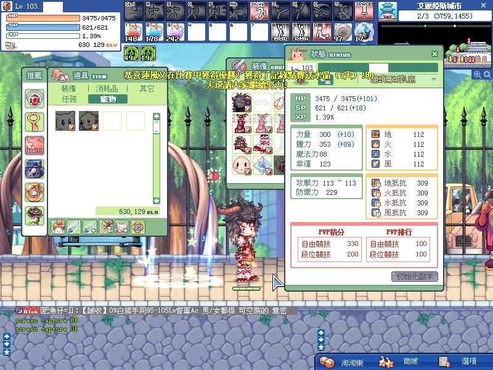Select the round face equipment slot
This screenshot has height=370, width=493.
tap(242, 165)
